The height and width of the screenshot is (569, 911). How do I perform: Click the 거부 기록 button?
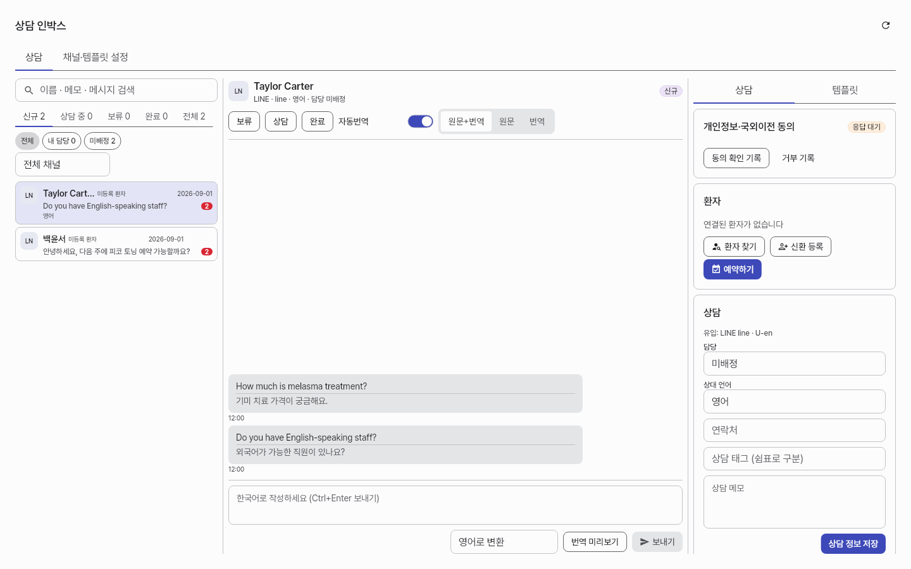(798, 158)
